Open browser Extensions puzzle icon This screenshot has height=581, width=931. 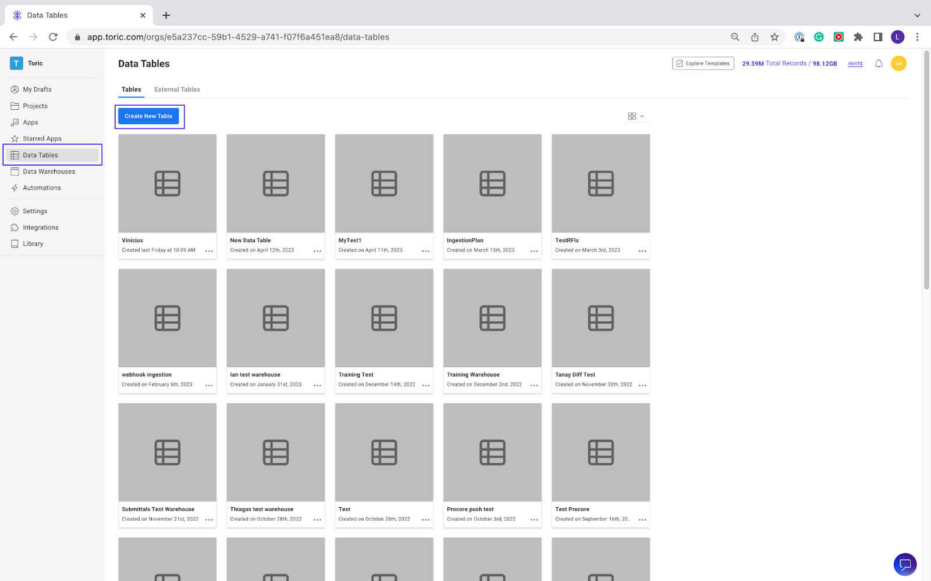[x=858, y=37]
